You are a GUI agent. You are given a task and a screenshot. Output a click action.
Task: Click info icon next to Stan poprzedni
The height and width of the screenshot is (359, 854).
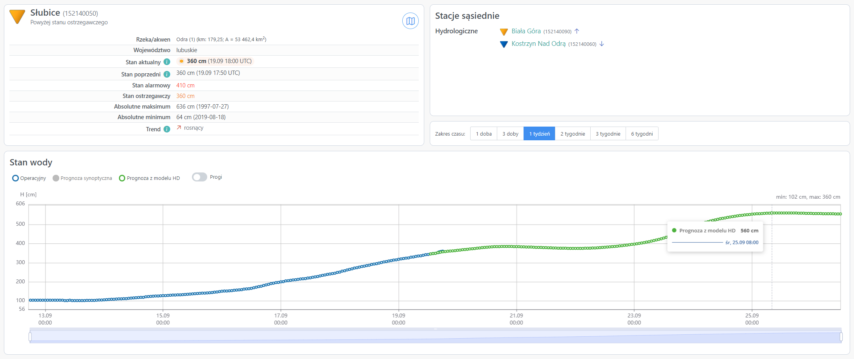click(167, 74)
